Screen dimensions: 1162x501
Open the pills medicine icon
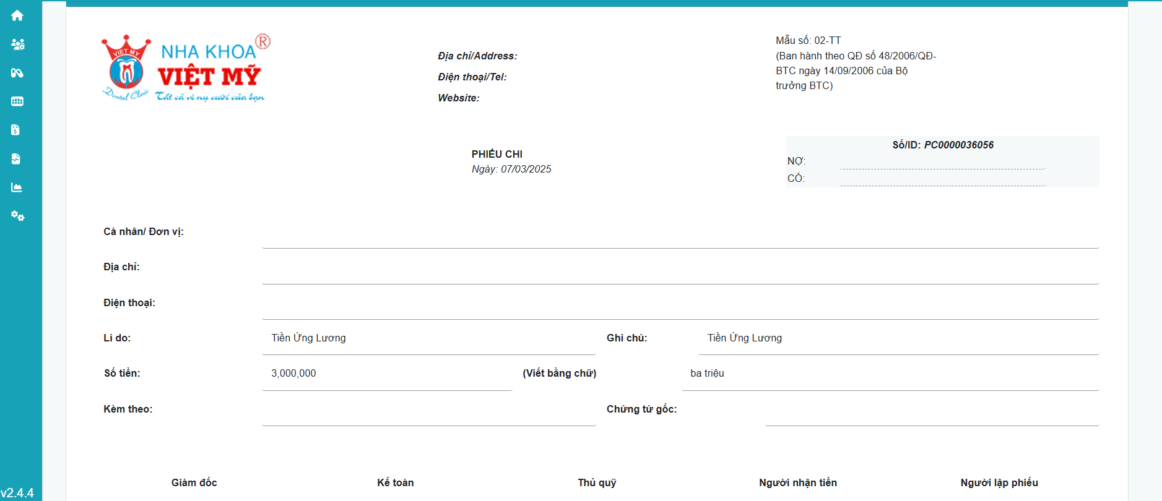[17, 73]
